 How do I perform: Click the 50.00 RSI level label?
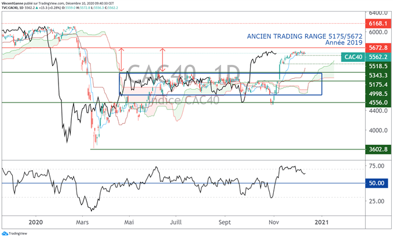coord(376,183)
